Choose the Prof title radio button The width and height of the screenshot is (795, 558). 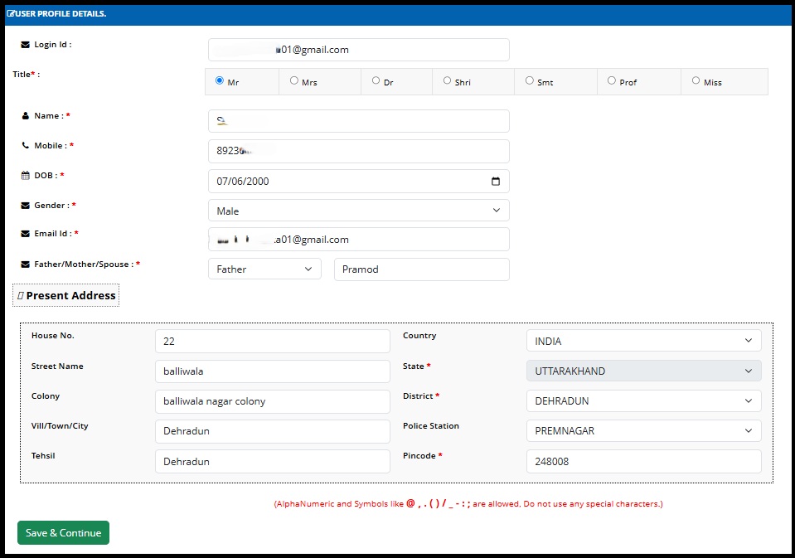pyautogui.click(x=612, y=80)
